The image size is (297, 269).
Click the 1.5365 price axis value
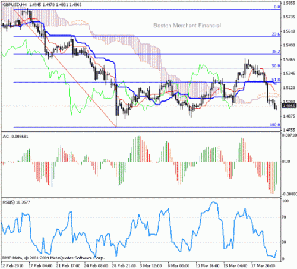[x=289, y=59]
